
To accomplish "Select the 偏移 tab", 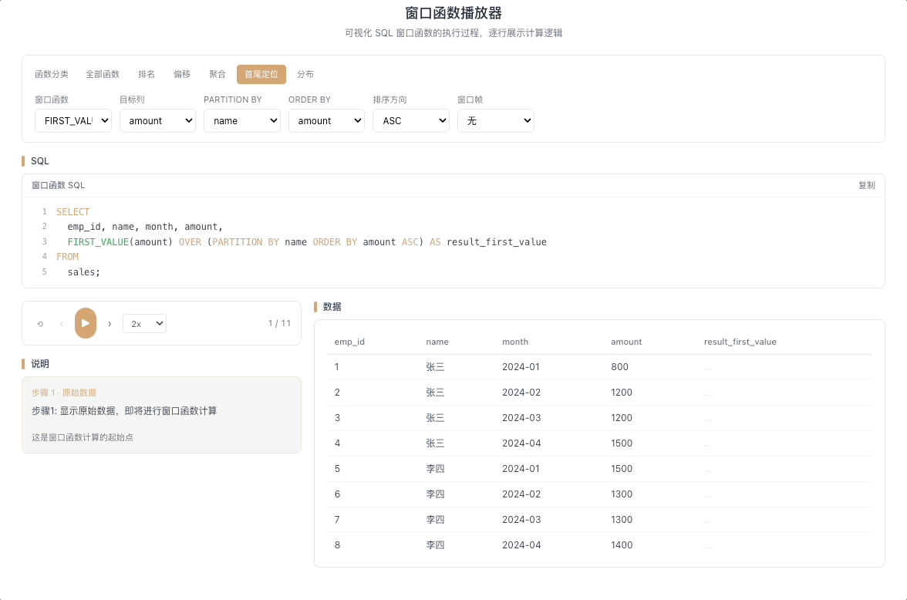I will tap(182, 74).
